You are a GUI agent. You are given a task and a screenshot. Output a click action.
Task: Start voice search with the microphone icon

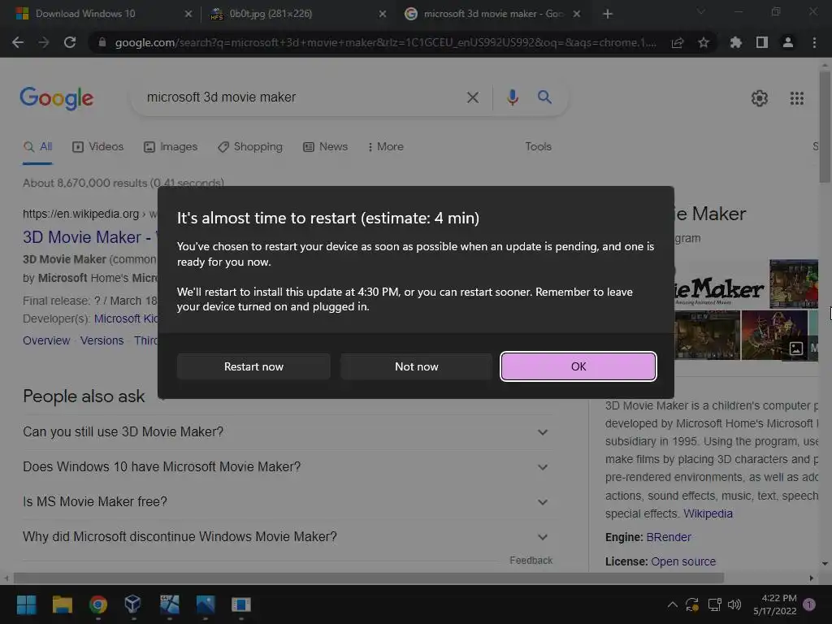click(x=513, y=97)
